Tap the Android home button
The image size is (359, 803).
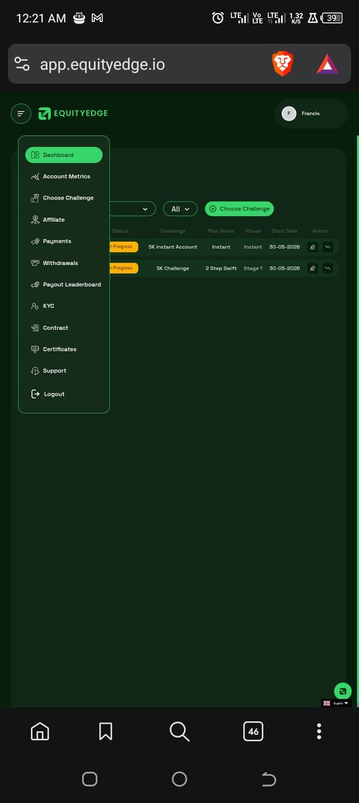pyautogui.click(x=179, y=779)
